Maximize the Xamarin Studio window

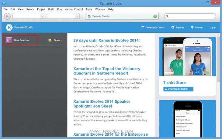[x=208, y=3]
